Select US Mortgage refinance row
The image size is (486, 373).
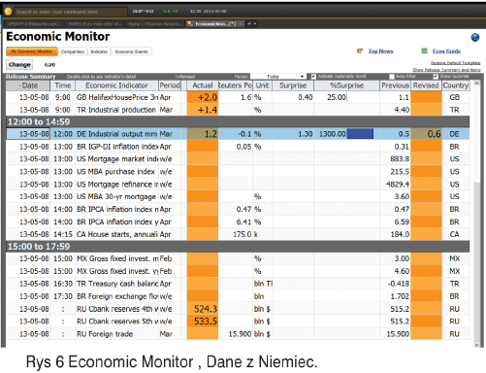pyautogui.click(x=238, y=184)
